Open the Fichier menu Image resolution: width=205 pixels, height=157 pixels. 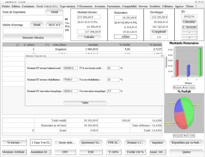tap(6, 6)
